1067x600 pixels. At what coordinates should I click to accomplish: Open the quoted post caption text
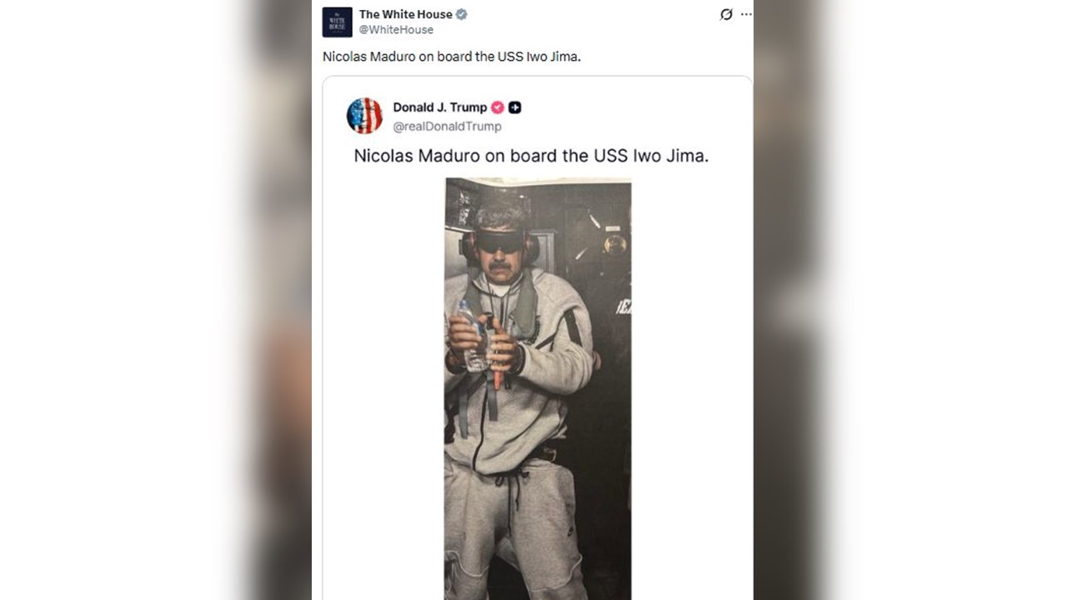531,156
